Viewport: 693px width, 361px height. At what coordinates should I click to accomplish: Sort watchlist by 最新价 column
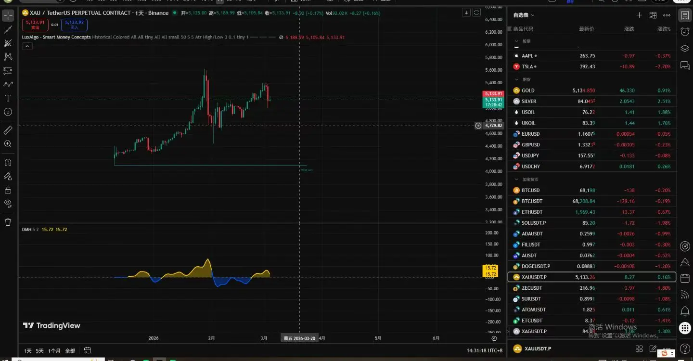coord(586,29)
